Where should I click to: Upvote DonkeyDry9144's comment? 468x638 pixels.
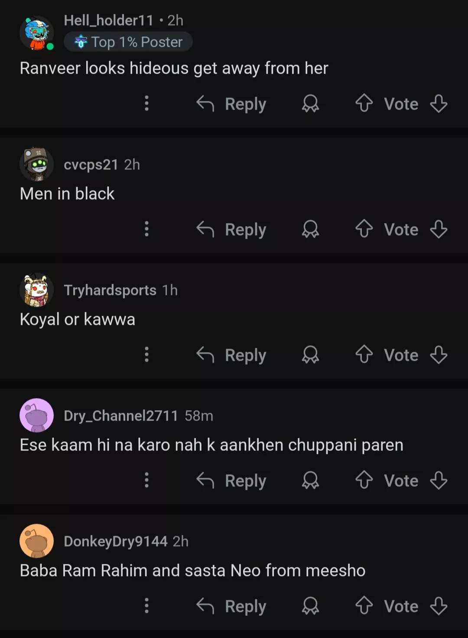click(x=364, y=606)
